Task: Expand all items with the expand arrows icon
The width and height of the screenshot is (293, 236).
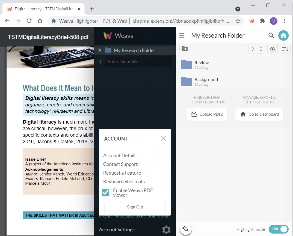Action: coord(253,49)
